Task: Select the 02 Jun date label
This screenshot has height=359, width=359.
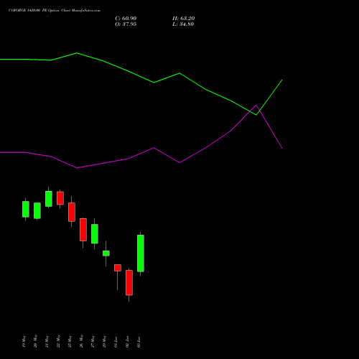Action: (127, 342)
